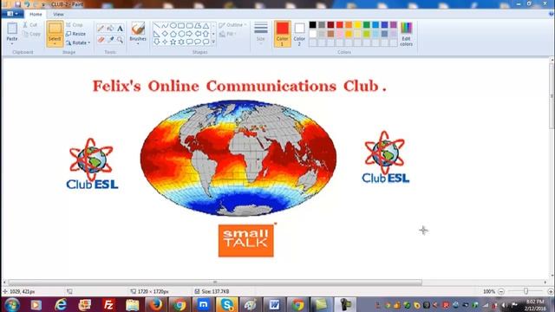This screenshot has height=312, width=555.
Task: Click the Redo icon in quick access toolbar
Action: 36,4
